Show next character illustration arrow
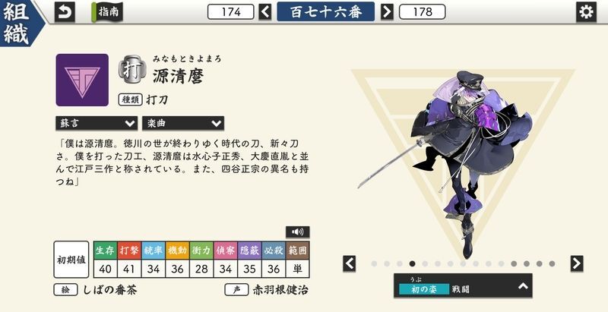The height and width of the screenshot is (312, 608). click(577, 263)
